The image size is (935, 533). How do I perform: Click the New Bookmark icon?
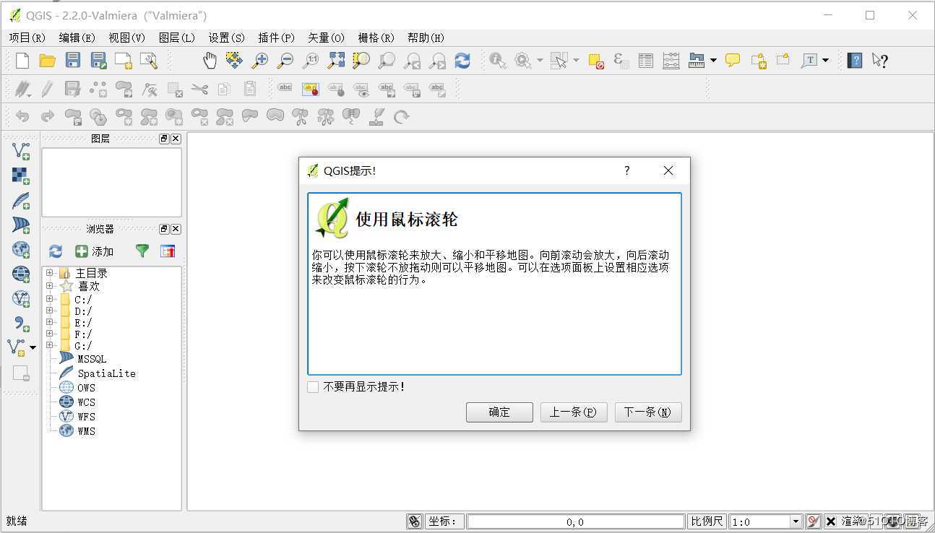pos(759,61)
